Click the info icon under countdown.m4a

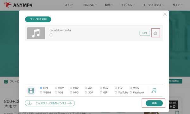(51, 35)
